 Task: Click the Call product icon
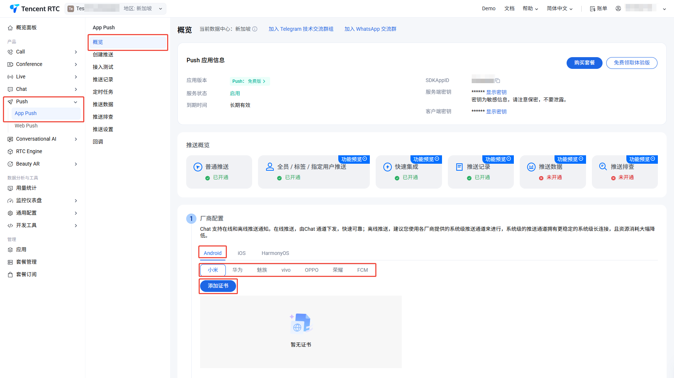10,52
